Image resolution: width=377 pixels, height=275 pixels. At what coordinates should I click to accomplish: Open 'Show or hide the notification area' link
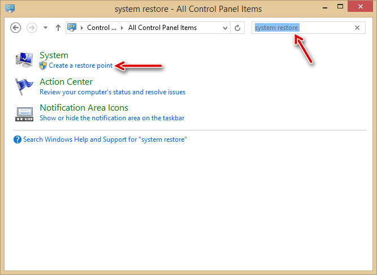(112, 118)
